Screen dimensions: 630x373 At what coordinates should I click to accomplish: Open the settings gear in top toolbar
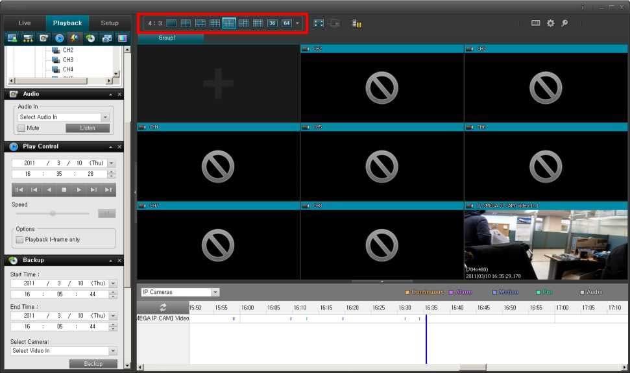550,23
